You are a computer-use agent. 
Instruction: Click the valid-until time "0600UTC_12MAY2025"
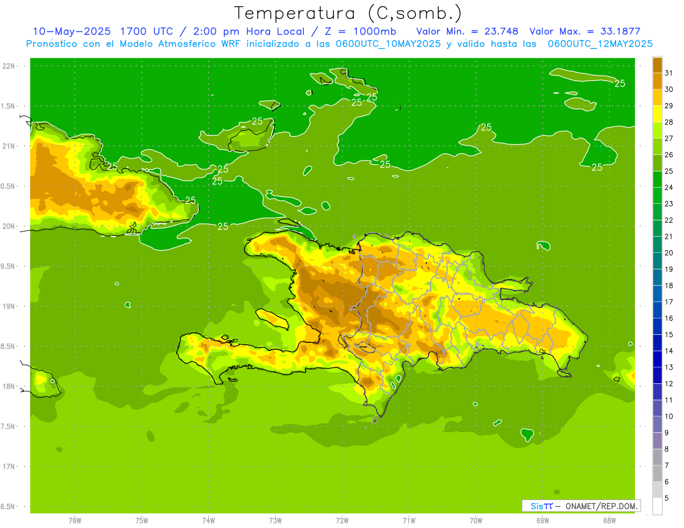(x=600, y=44)
